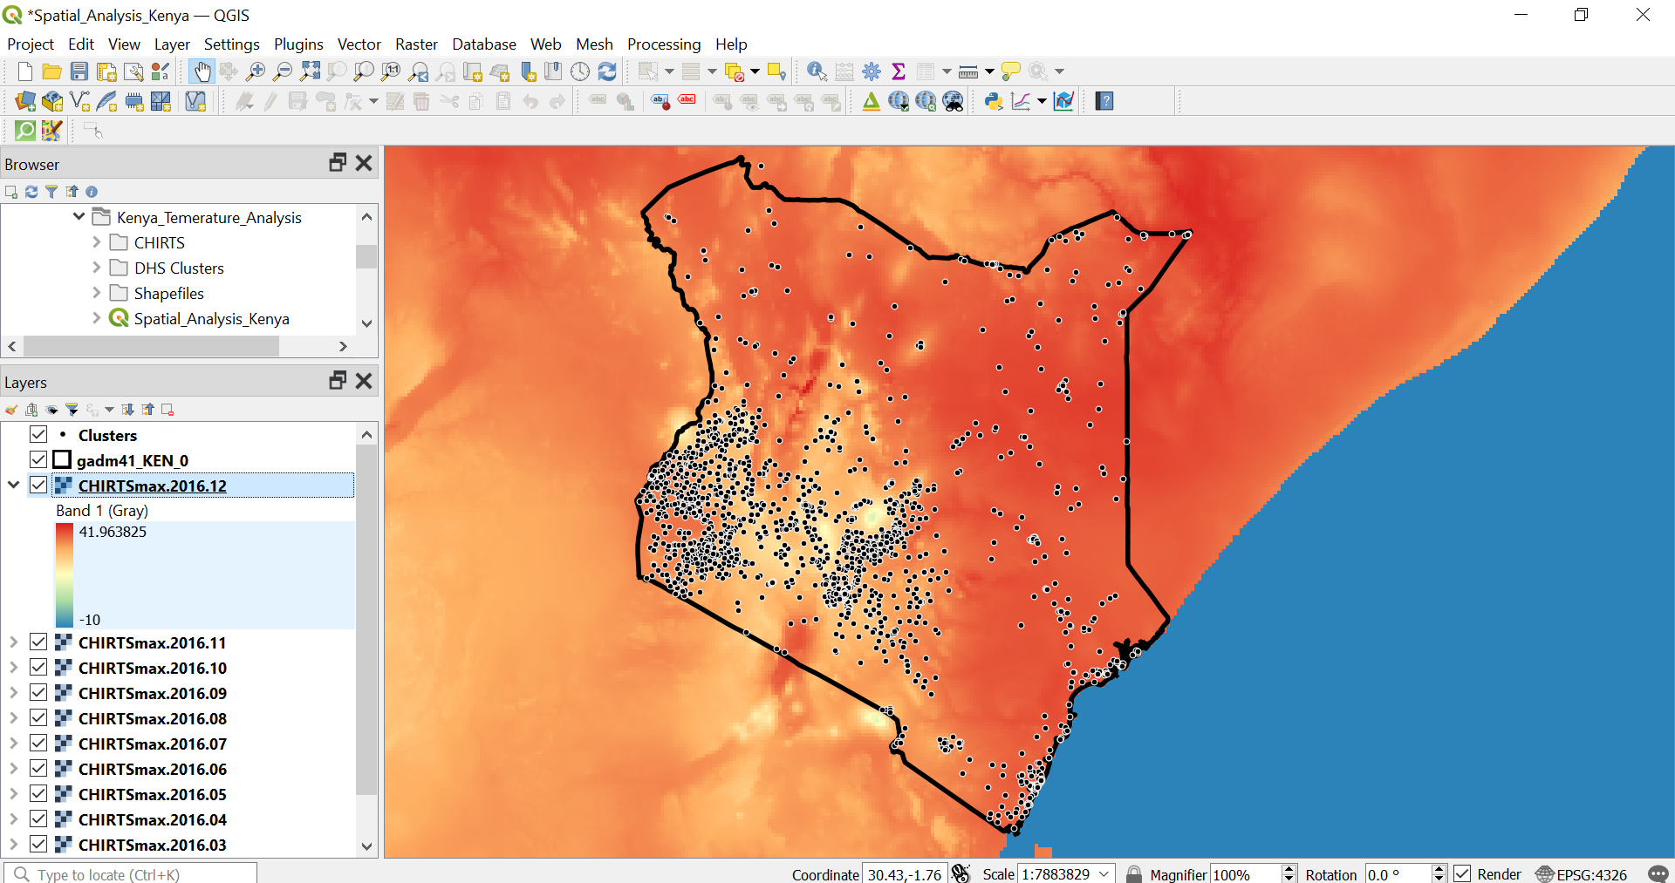Close the Browser panel
Screen dimensions: 1675x883
pyautogui.click(x=364, y=163)
